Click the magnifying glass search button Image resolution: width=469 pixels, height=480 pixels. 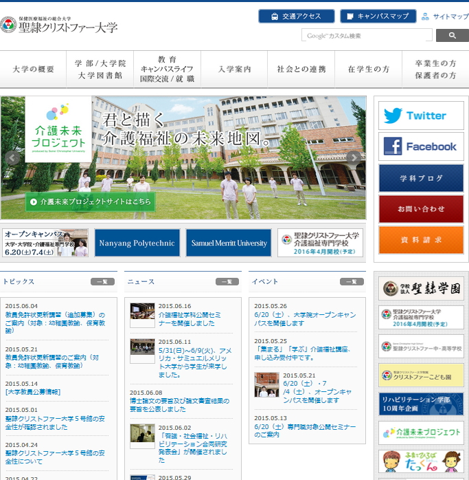point(452,35)
